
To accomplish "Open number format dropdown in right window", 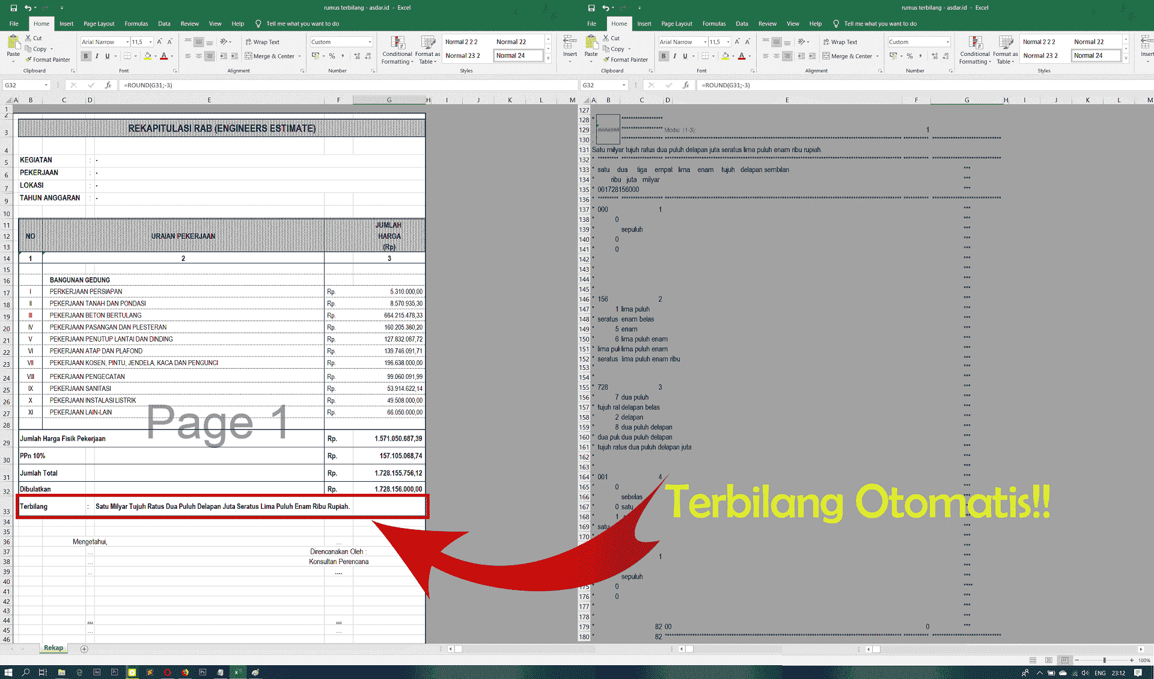I will [x=947, y=41].
